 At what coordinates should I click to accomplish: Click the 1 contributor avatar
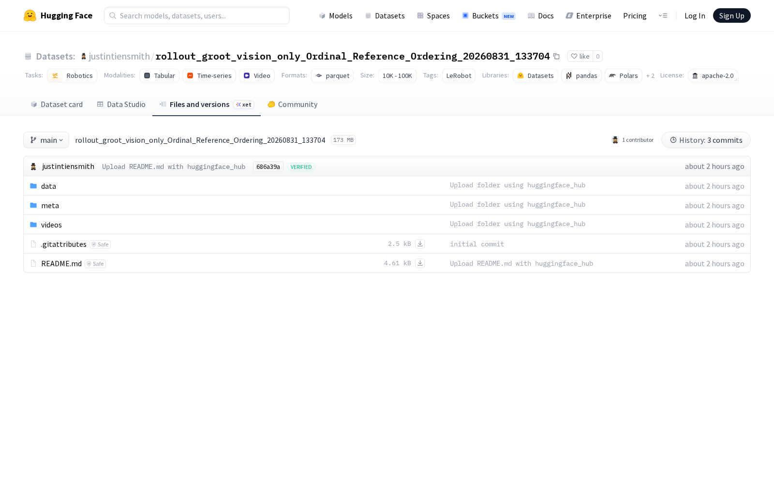(x=615, y=140)
